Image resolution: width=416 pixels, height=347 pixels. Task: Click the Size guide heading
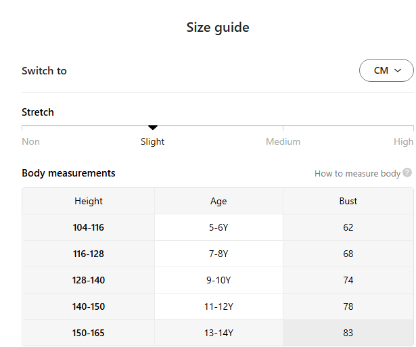[x=218, y=28]
